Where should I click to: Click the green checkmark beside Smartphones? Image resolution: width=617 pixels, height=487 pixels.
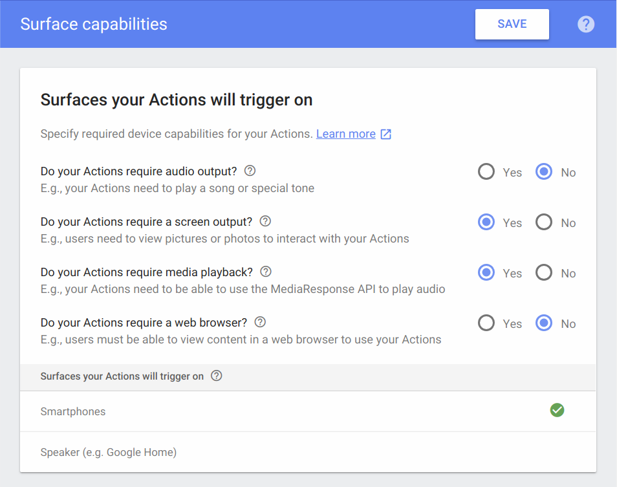pyautogui.click(x=557, y=410)
